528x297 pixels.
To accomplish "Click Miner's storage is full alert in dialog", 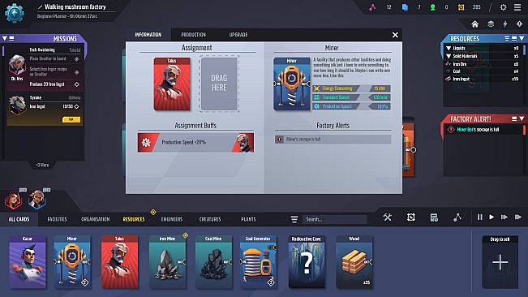I will (333, 139).
